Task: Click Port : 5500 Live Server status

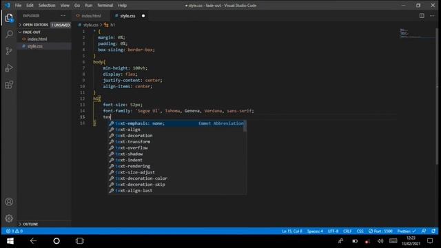Action: pos(380,231)
